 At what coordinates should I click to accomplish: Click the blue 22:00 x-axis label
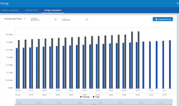pyautogui.click(x=164, y=91)
